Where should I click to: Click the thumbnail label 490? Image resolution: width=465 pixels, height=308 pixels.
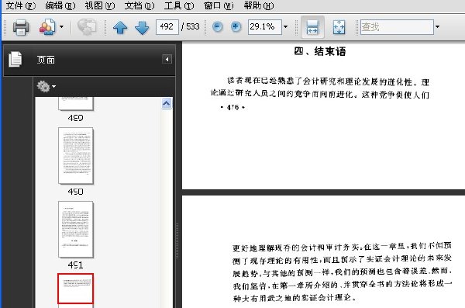(x=76, y=192)
